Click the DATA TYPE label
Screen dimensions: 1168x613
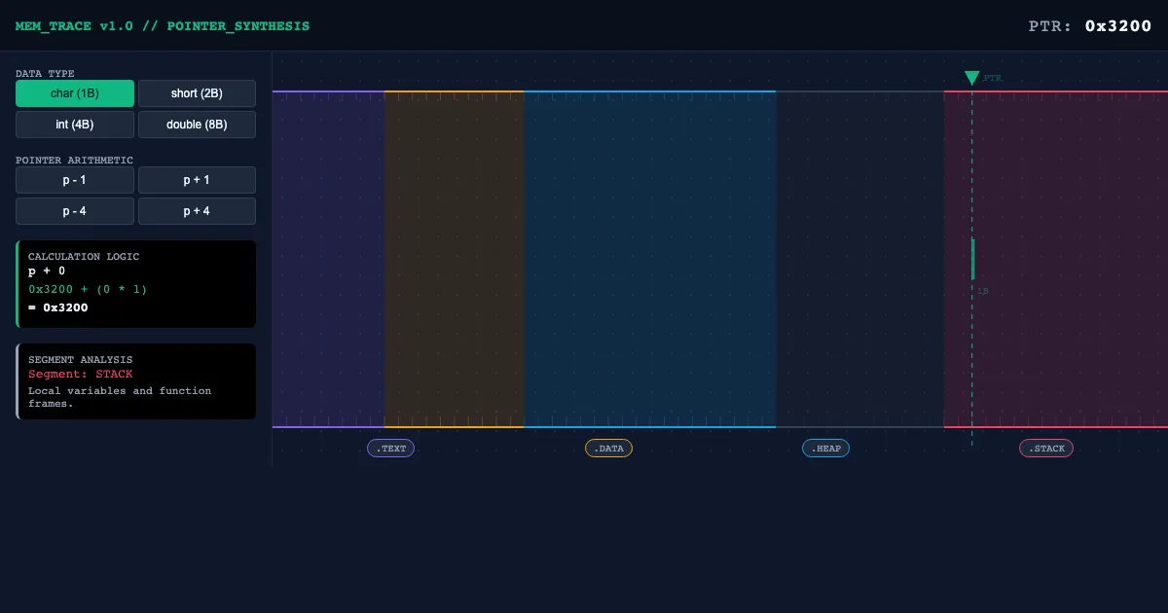point(45,74)
